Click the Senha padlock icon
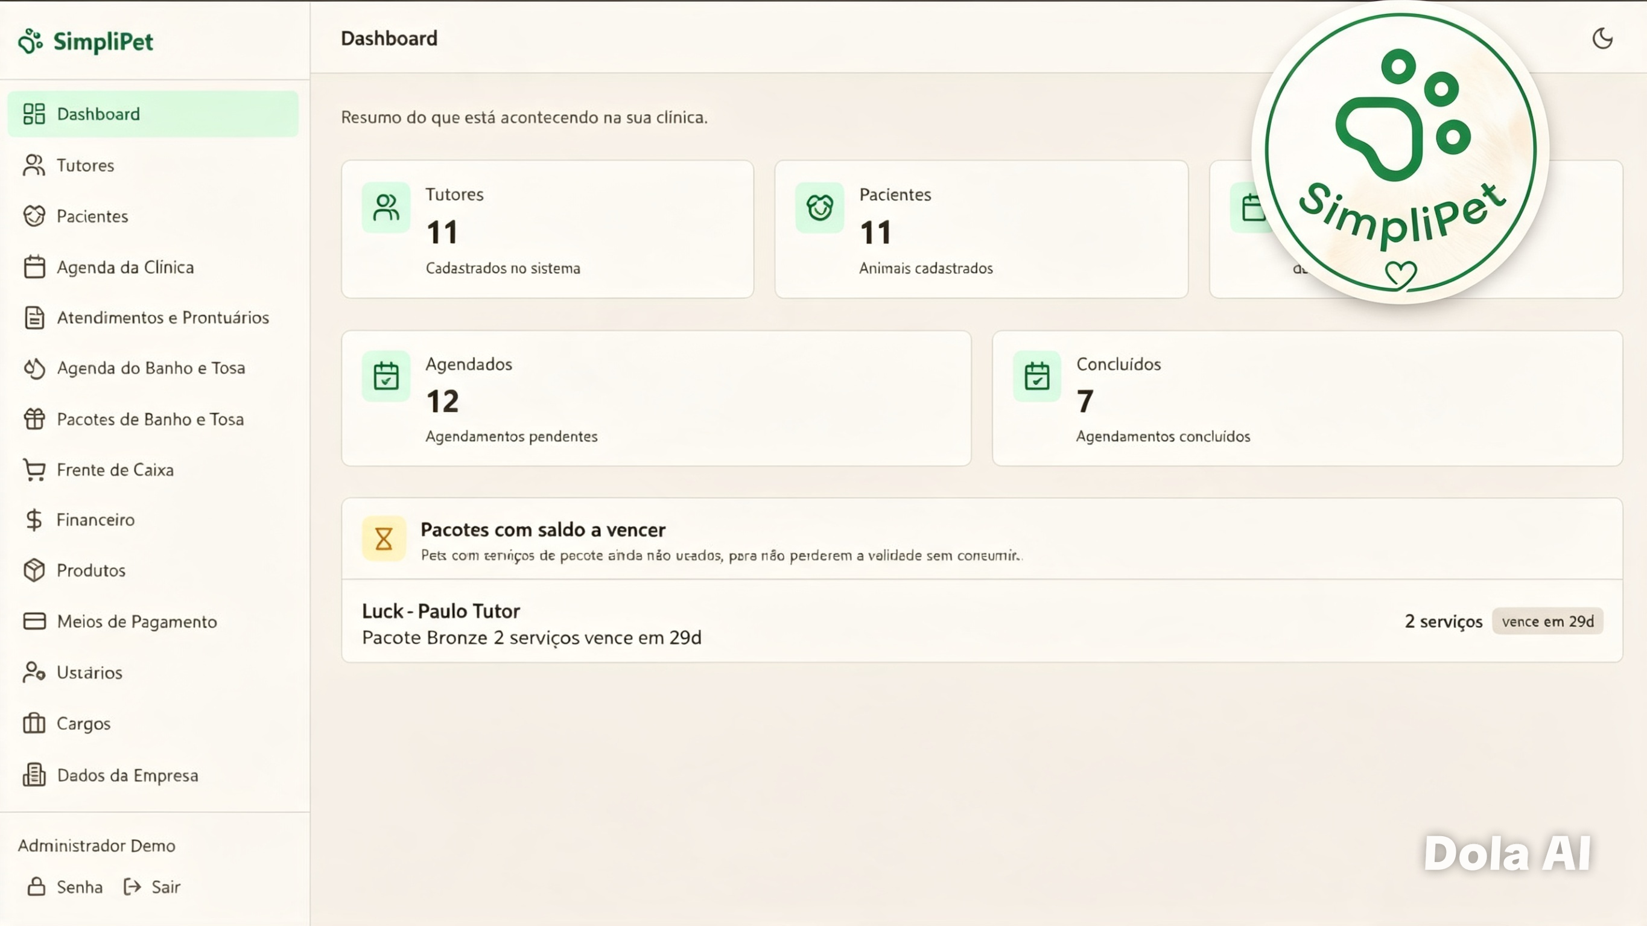The width and height of the screenshot is (1647, 926). click(36, 886)
